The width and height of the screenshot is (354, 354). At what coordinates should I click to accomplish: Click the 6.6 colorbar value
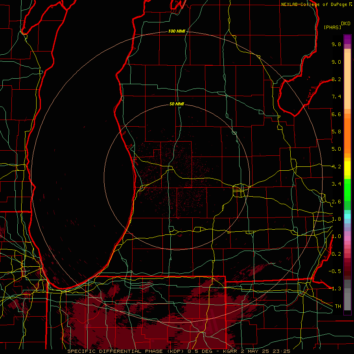(336, 114)
